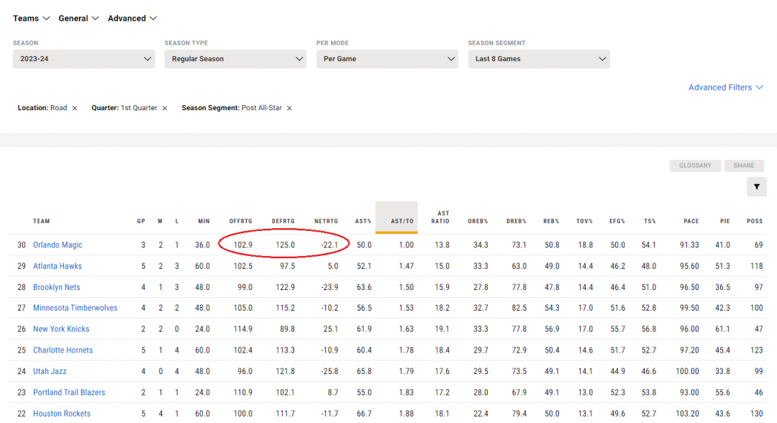Click the Share button
This screenshot has height=423, width=777.
[744, 165]
